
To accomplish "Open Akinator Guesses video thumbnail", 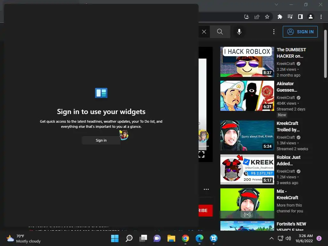I will pos(247,95).
